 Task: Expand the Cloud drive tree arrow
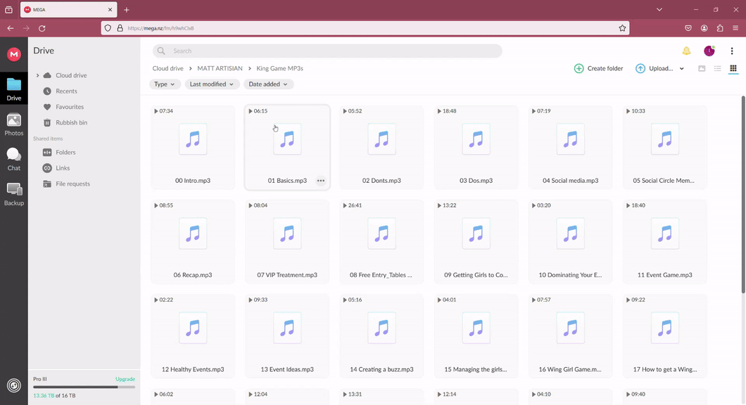coord(37,75)
